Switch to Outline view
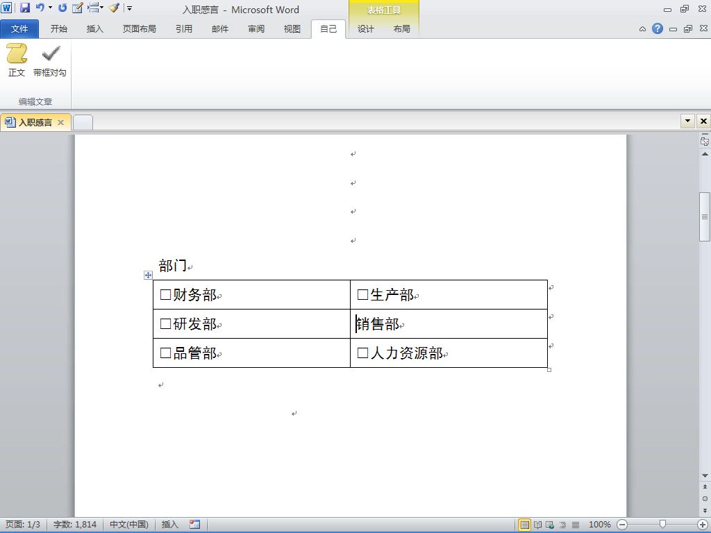Image resolution: width=711 pixels, height=533 pixels. 562,525
